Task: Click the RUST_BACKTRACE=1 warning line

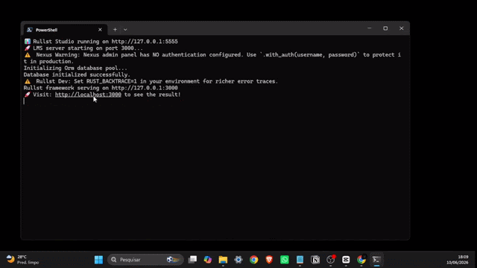Action: click(x=151, y=81)
